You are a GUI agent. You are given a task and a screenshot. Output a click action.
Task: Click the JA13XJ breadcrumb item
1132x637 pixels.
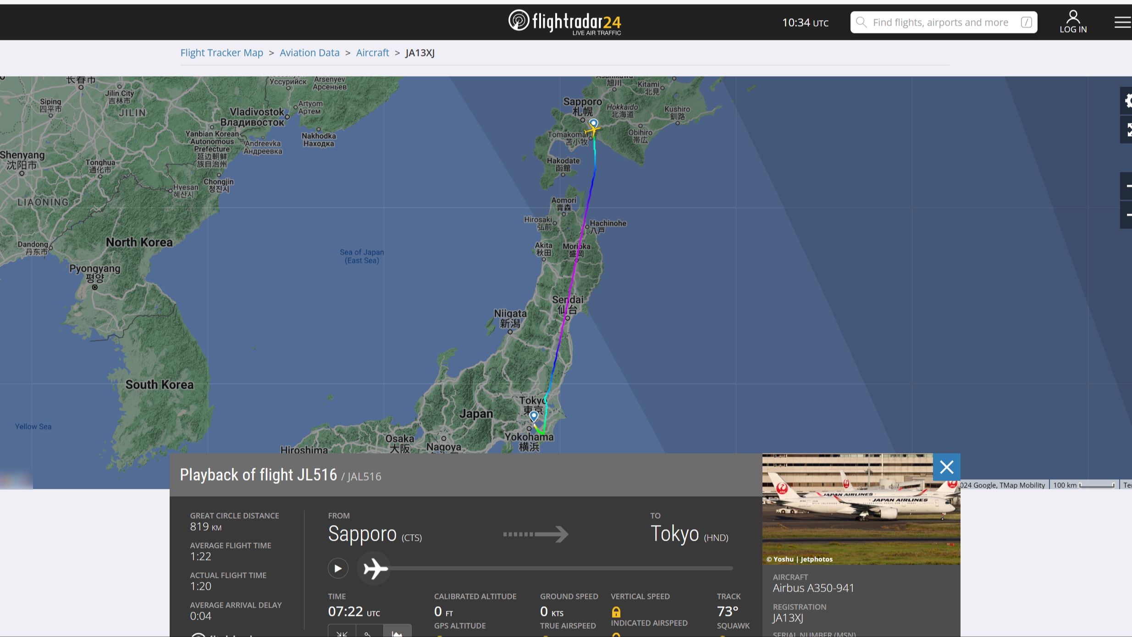tap(419, 53)
